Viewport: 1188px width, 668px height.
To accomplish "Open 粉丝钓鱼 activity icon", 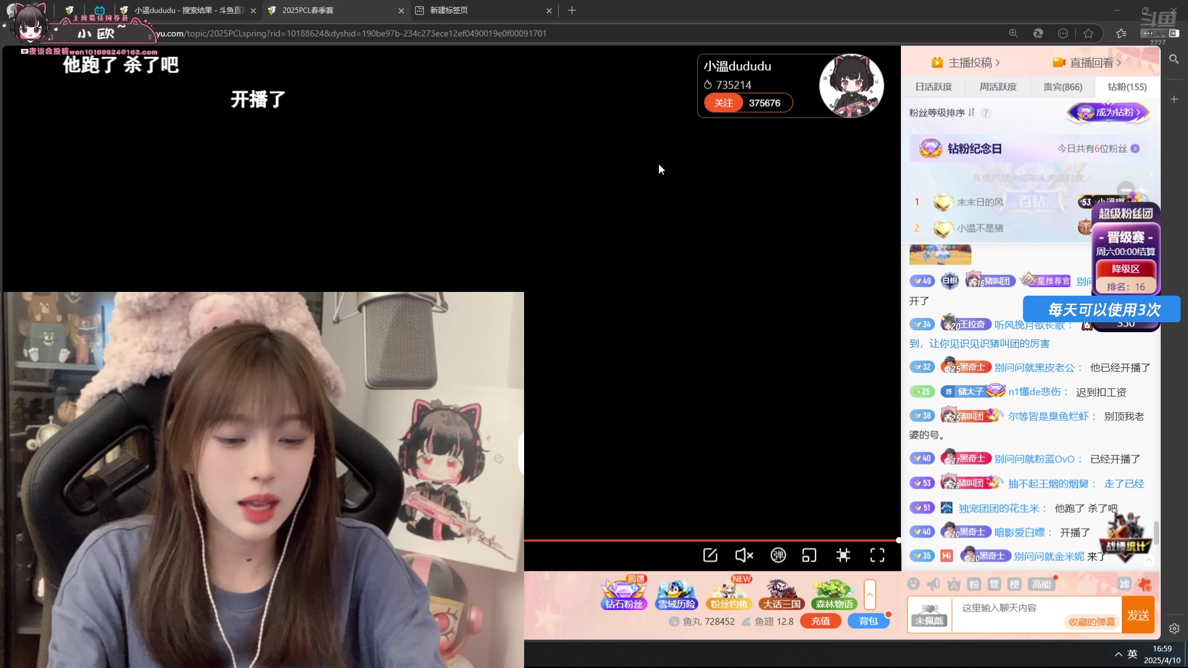I will 729,593.
